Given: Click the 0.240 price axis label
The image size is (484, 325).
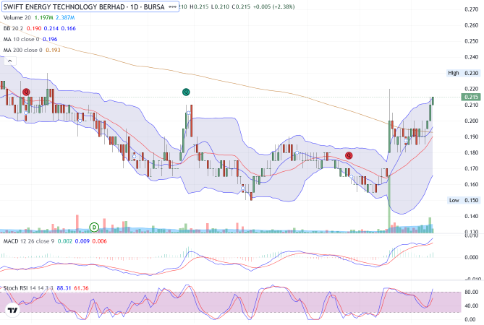Looking at the screenshot, I should coord(472,57).
